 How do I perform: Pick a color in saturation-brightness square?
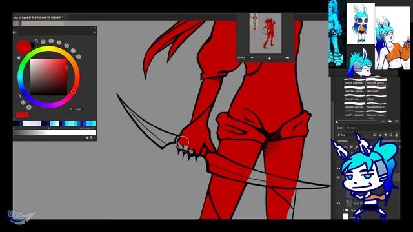(x=49, y=77)
